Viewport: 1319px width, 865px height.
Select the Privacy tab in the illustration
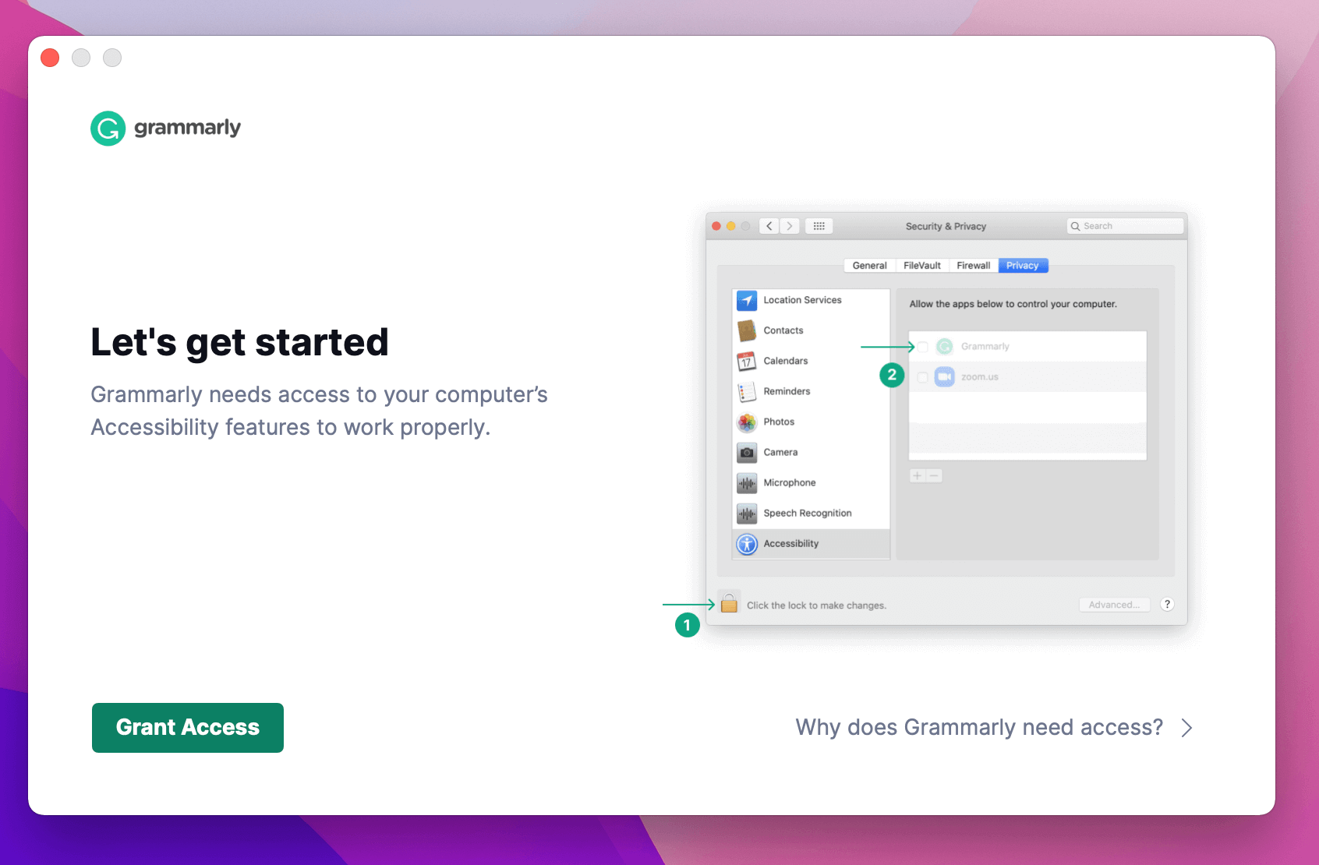[x=1022, y=266]
